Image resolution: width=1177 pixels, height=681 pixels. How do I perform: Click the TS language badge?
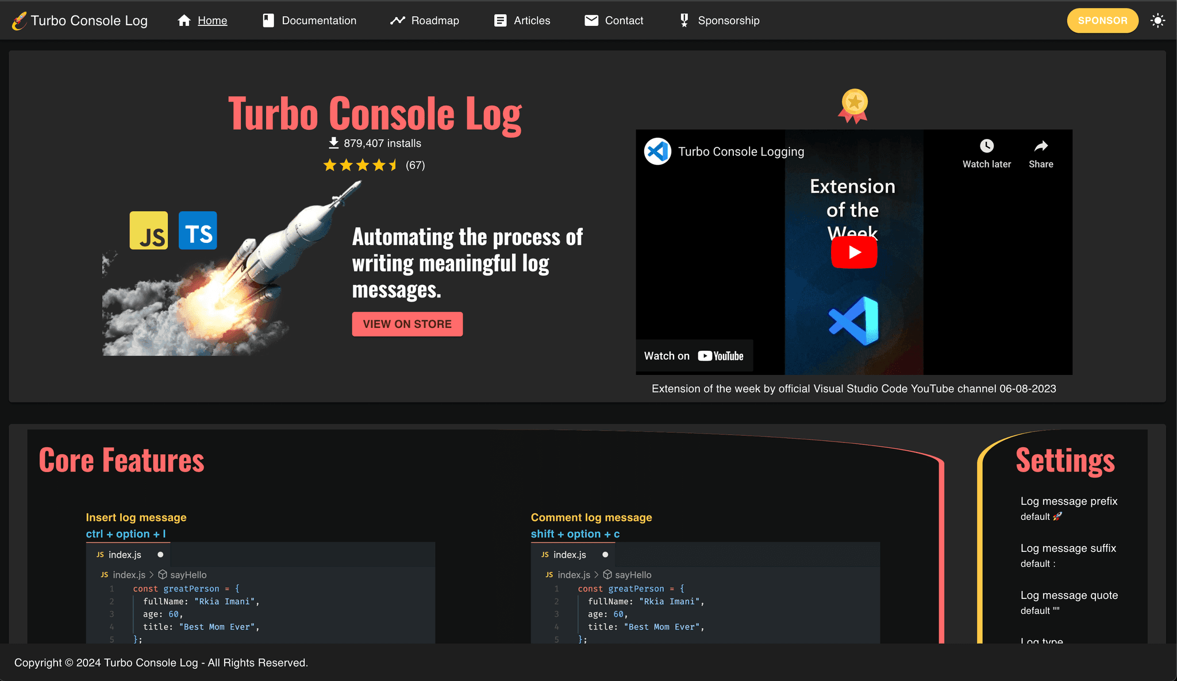(x=198, y=230)
